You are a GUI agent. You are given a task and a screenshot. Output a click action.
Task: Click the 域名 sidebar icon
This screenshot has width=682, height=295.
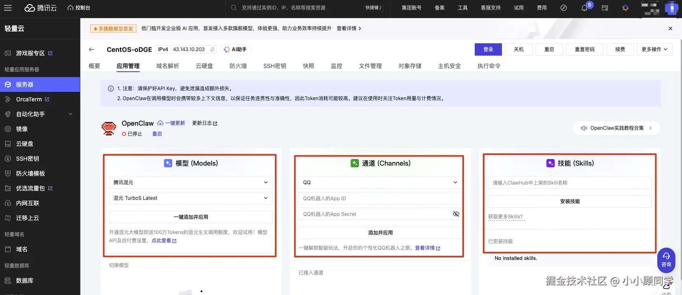coord(8,249)
